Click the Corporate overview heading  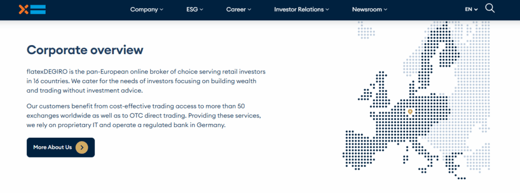[x=85, y=50]
